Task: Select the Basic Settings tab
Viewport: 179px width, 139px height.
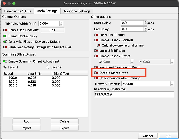Action: point(47,11)
